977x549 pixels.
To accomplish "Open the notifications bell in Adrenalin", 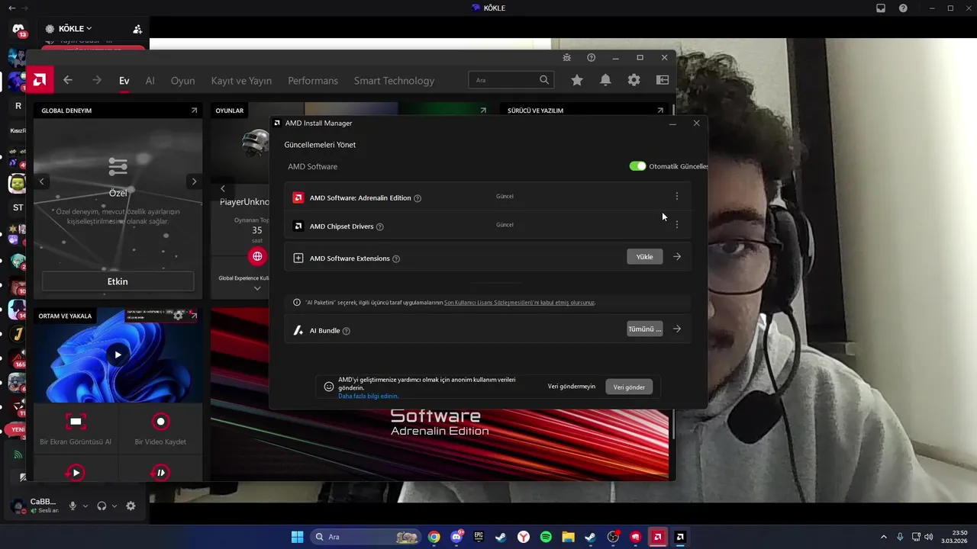I will pyautogui.click(x=605, y=80).
